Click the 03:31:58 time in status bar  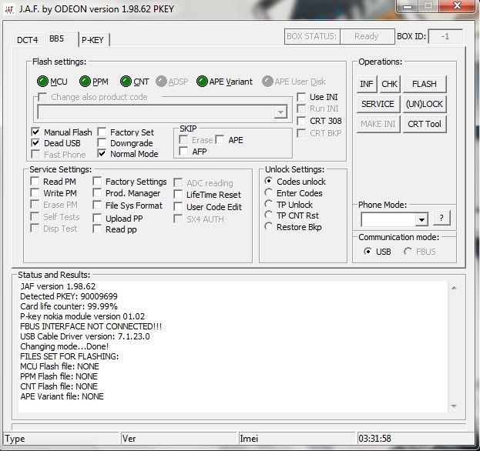point(374,439)
